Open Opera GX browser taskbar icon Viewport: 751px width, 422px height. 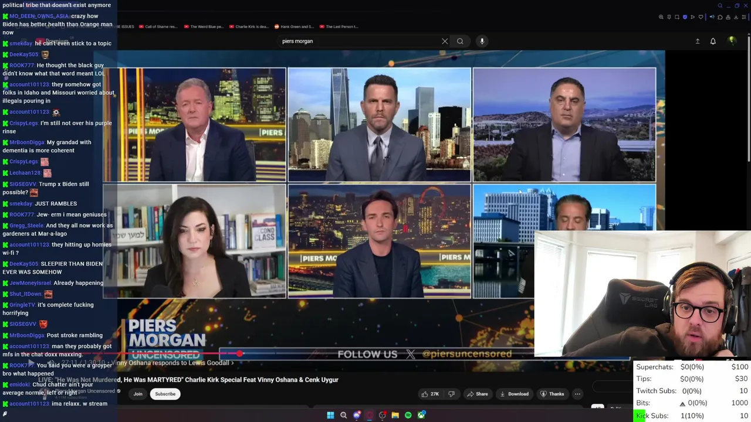coord(370,415)
